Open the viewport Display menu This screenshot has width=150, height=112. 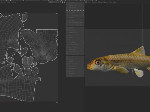(x=100, y=2)
